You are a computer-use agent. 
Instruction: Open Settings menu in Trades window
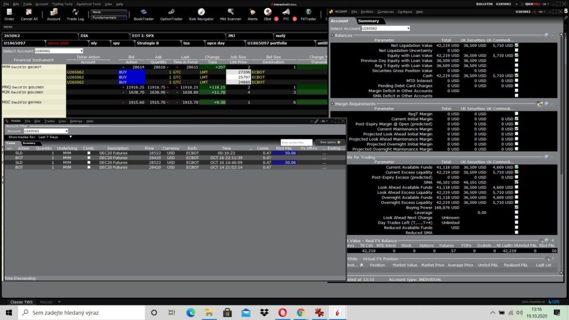click(x=76, y=121)
